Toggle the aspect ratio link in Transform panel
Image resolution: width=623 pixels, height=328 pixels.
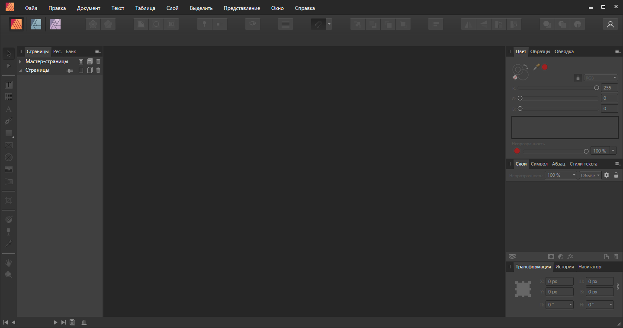(618, 286)
